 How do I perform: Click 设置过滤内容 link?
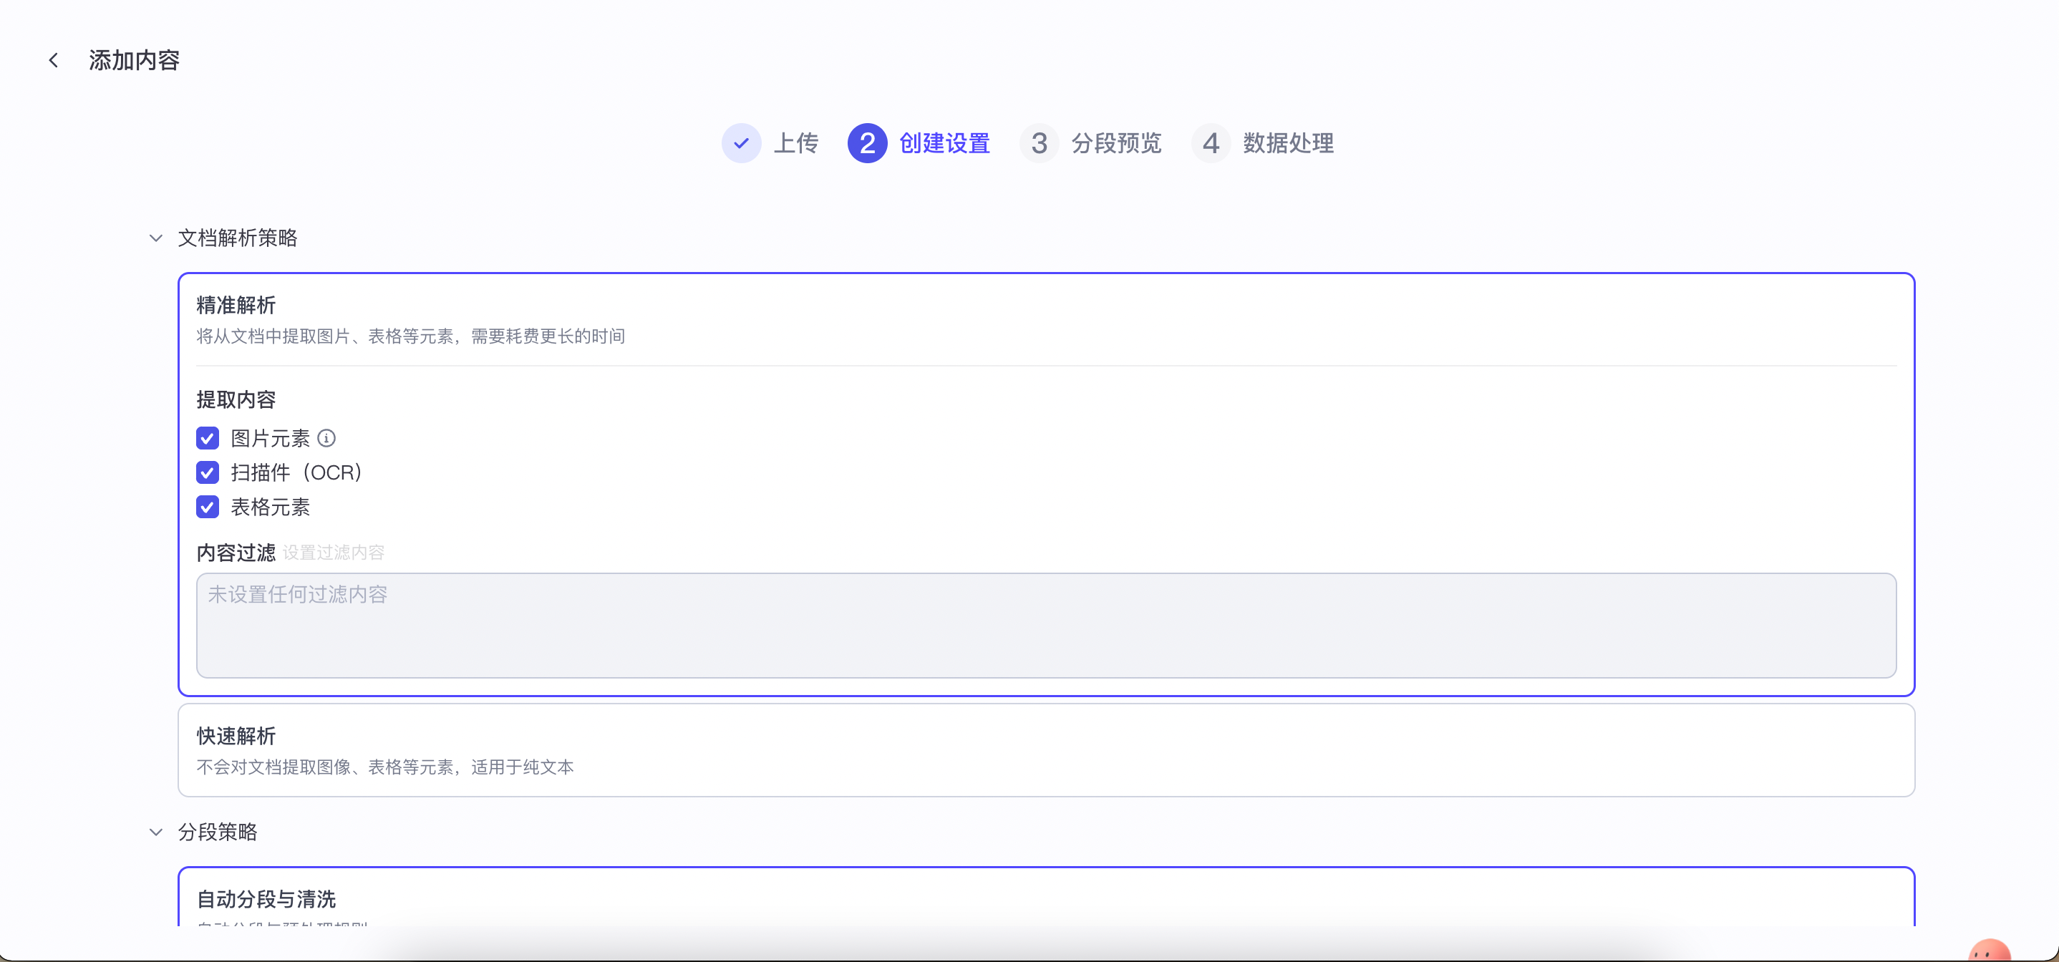[x=334, y=553]
